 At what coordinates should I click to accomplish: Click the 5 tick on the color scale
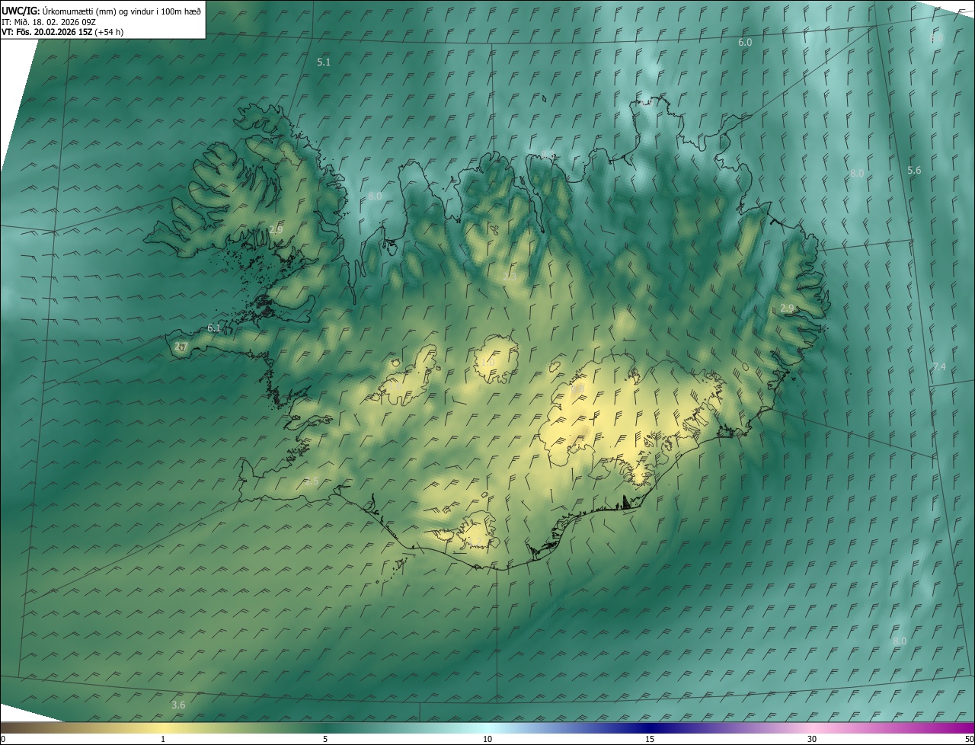[x=325, y=739]
